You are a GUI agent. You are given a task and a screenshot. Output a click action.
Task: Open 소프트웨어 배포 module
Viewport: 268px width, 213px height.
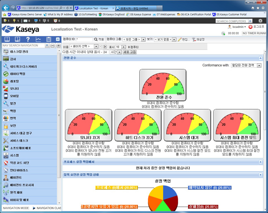click(29, 148)
